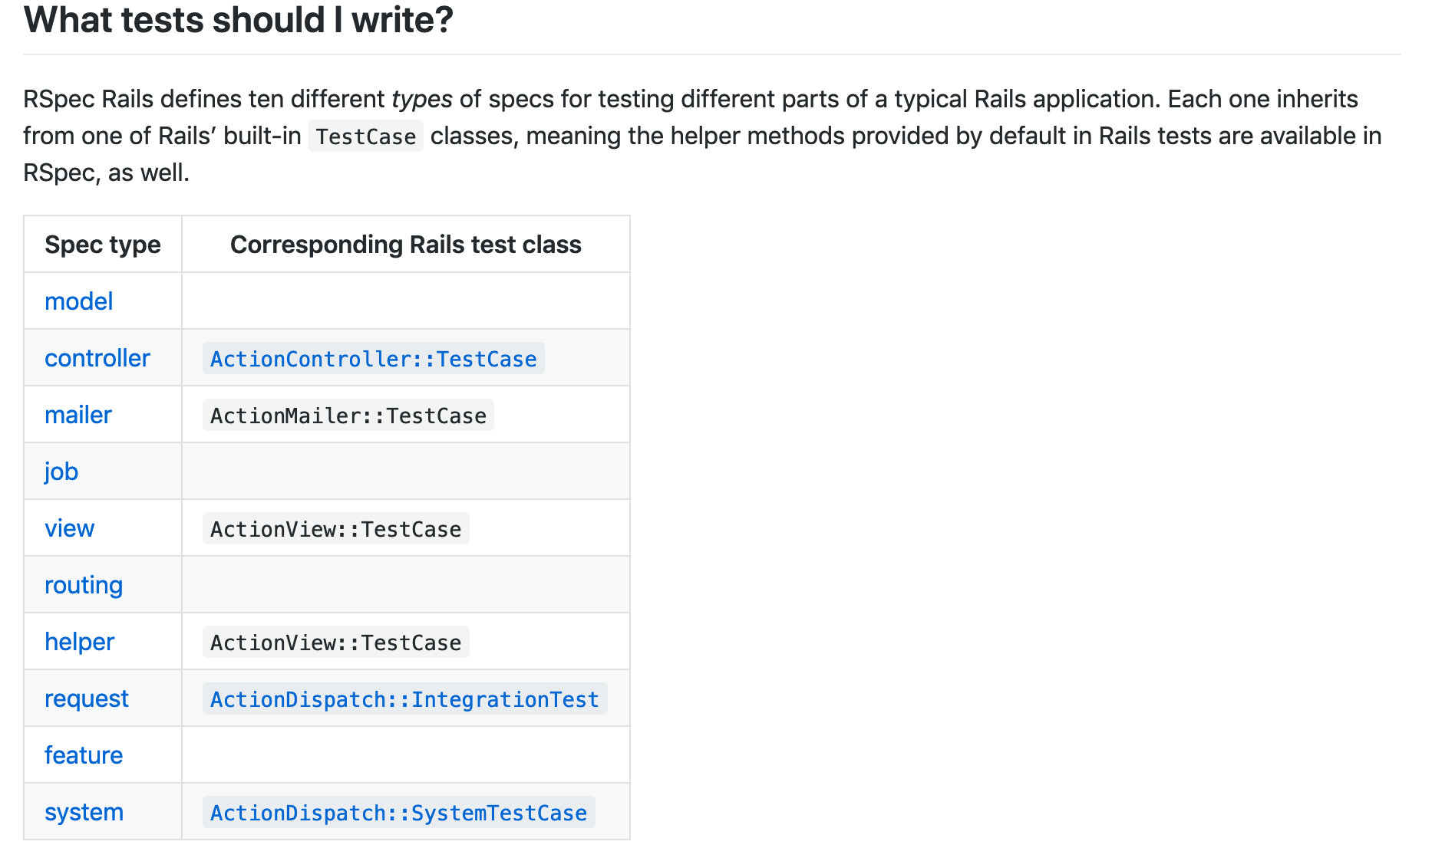Open the view spec link

(69, 528)
